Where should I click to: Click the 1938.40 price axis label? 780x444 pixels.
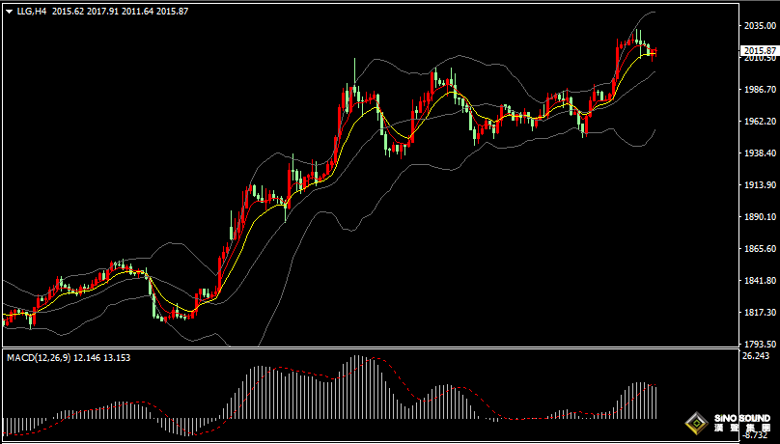(x=759, y=153)
